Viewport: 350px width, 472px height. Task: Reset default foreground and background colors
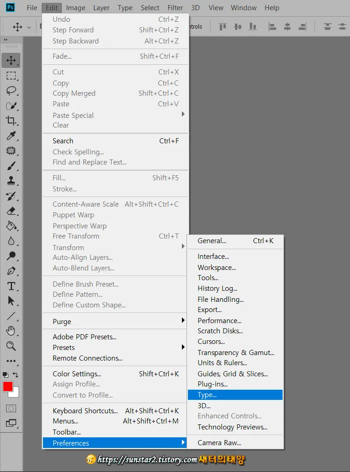pos(6,375)
